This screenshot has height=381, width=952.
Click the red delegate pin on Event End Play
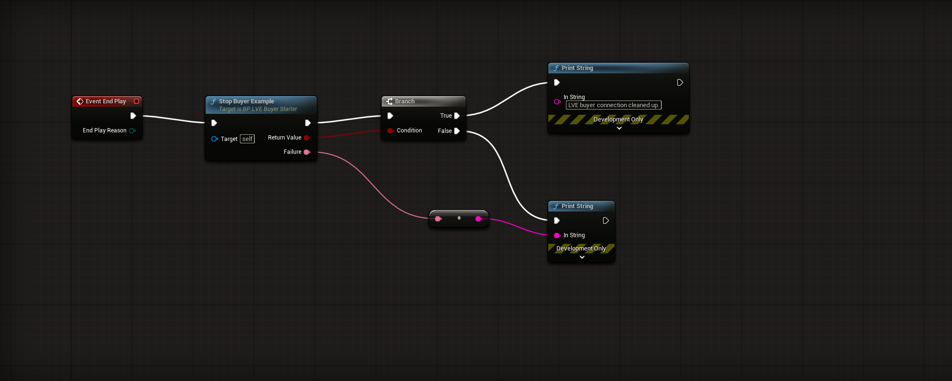137,101
